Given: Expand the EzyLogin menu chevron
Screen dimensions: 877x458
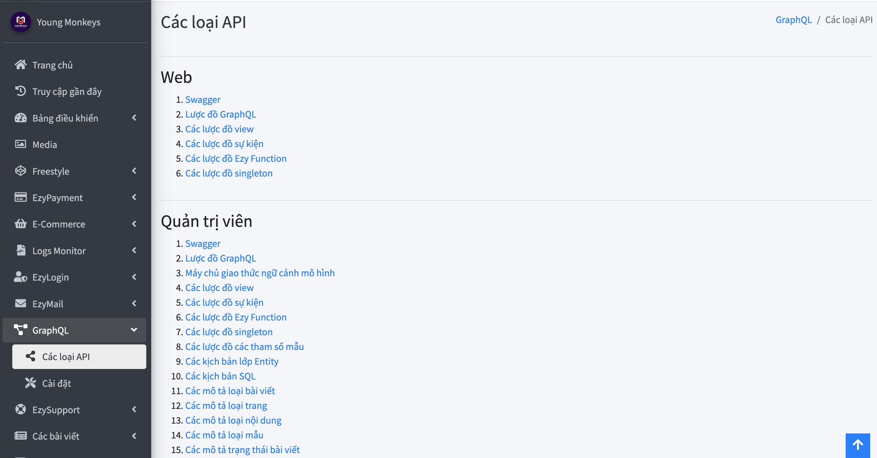Looking at the screenshot, I should (134, 277).
